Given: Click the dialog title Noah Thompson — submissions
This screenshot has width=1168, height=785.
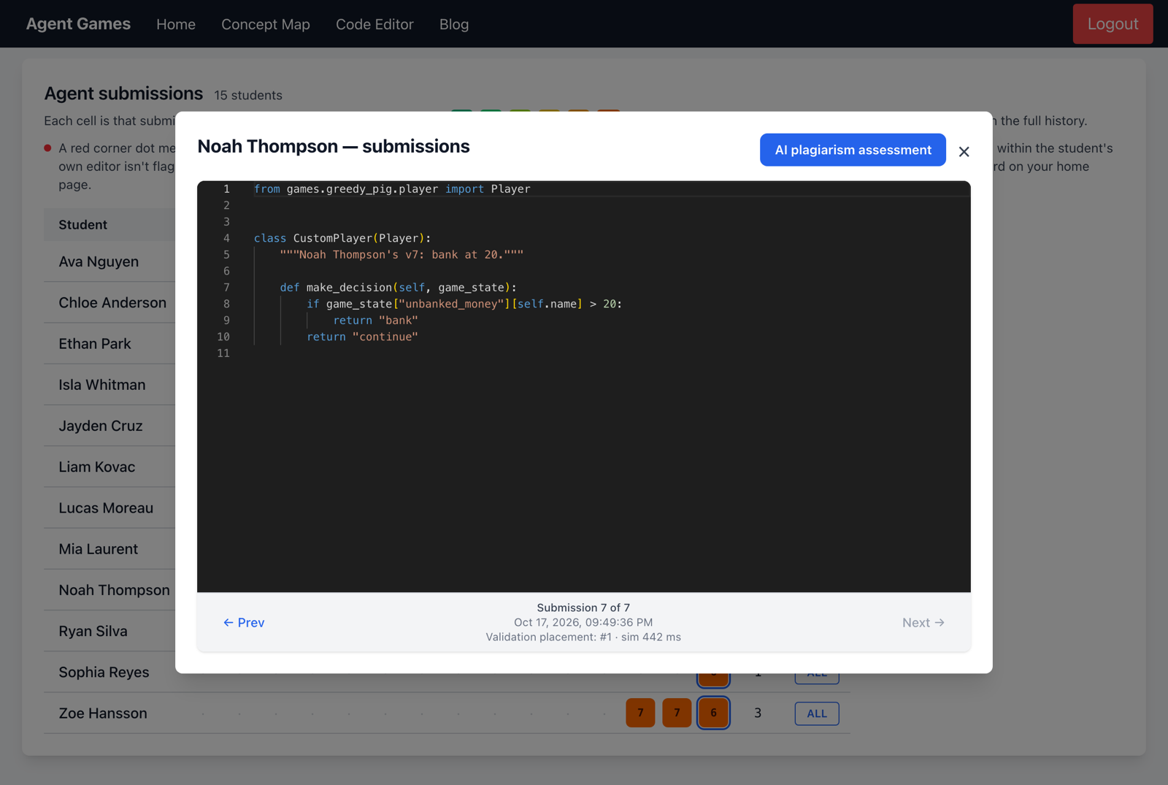Looking at the screenshot, I should (x=334, y=146).
